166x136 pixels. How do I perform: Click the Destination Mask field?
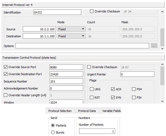click(138, 36)
